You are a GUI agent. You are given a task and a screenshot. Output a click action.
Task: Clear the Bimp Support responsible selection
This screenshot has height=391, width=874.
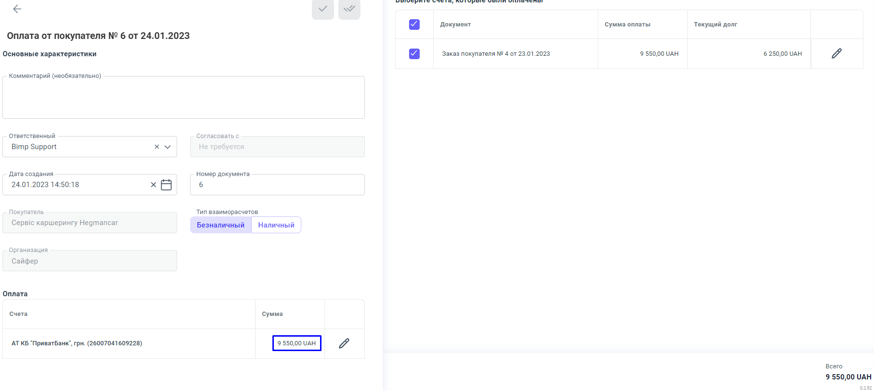coord(157,147)
